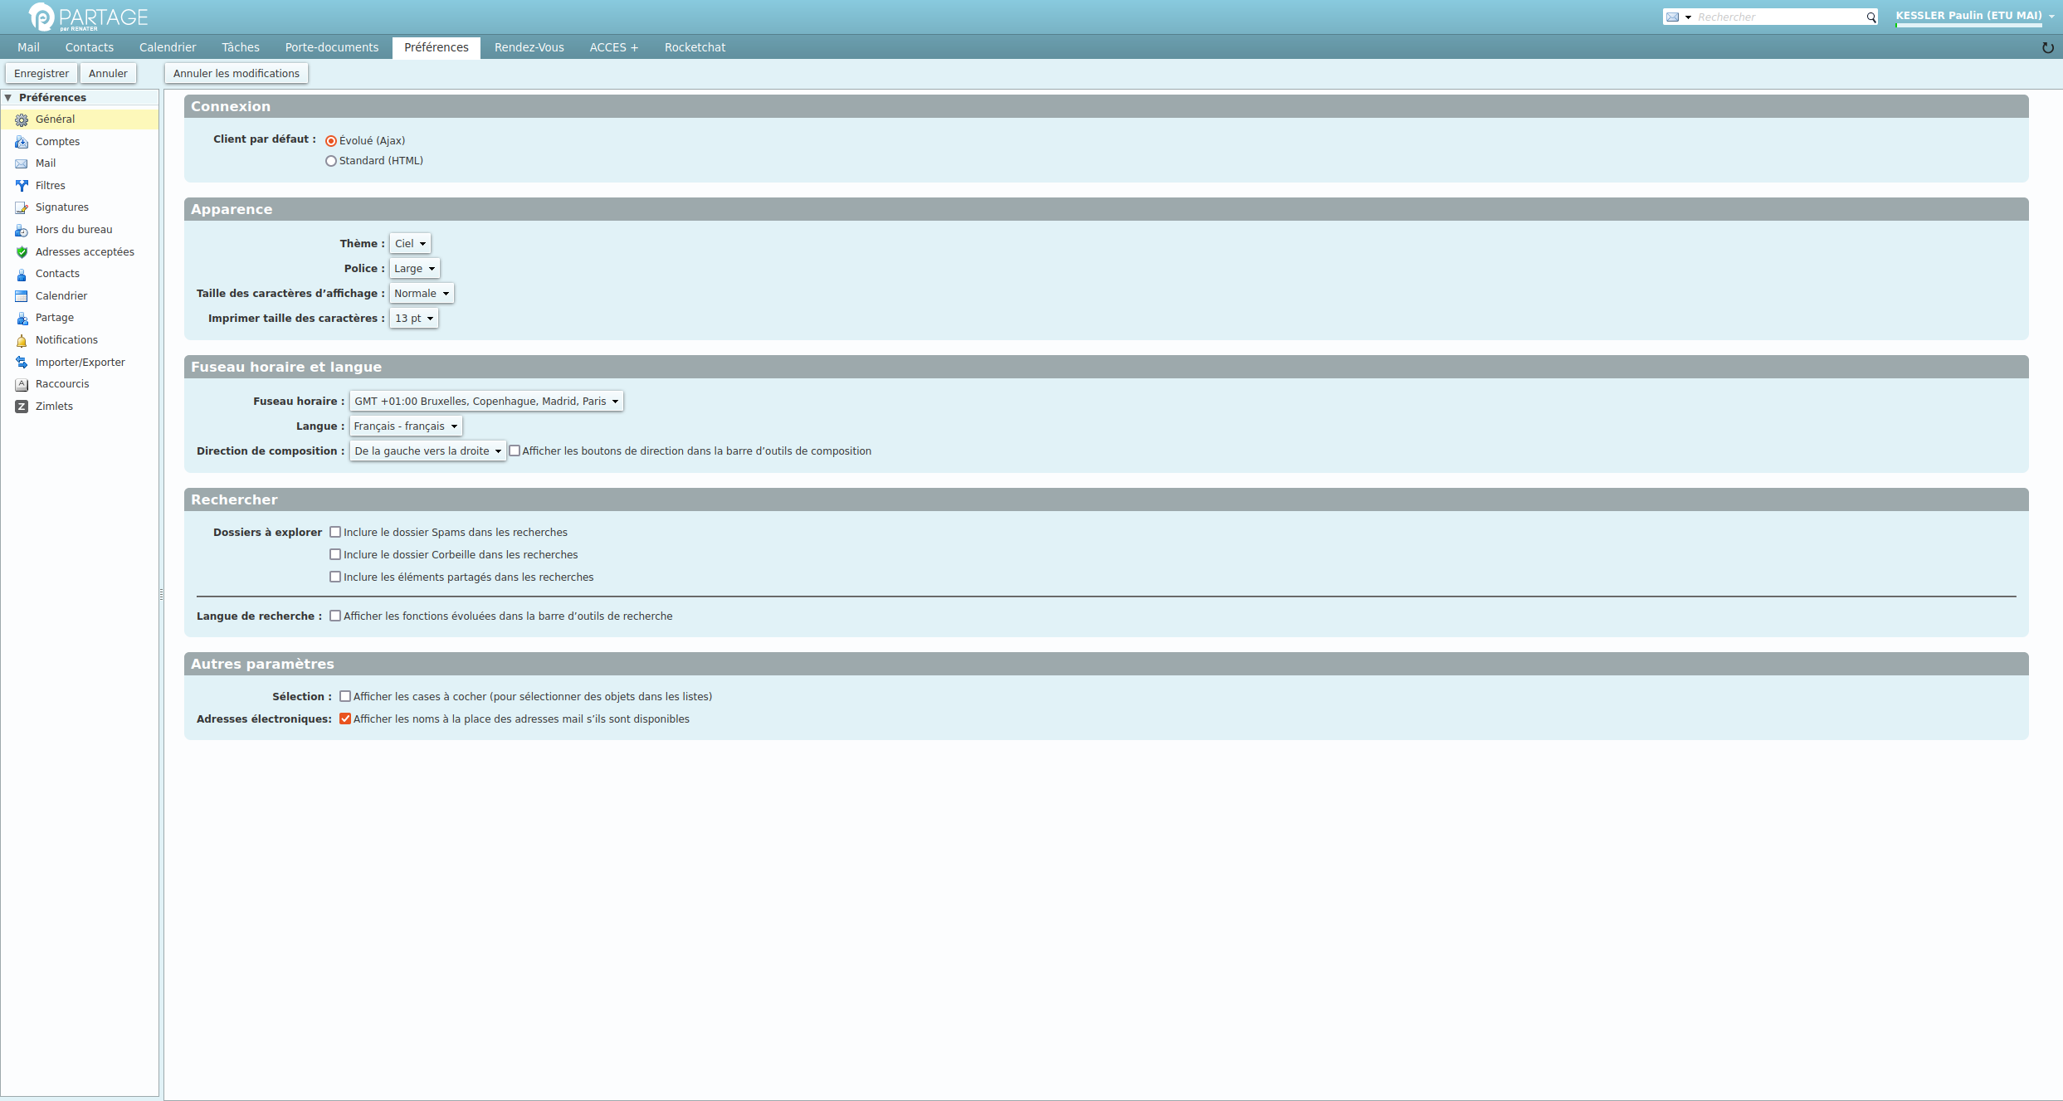Image resolution: width=2063 pixels, height=1101 pixels.
Task: Open Importer/Exporter arrows icon
Action: (x=22, y=363)
